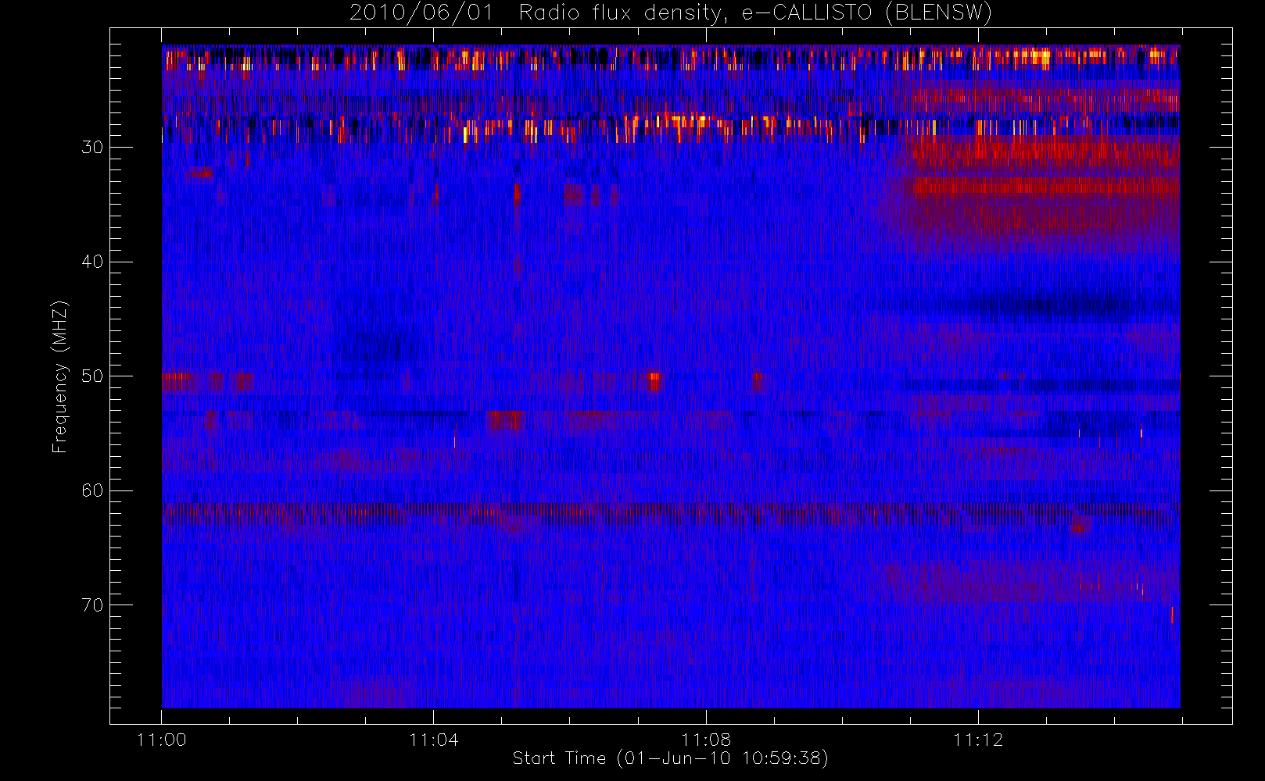
Task: Click the '60' frequency tick label
Action: click(x=92, y=490)
